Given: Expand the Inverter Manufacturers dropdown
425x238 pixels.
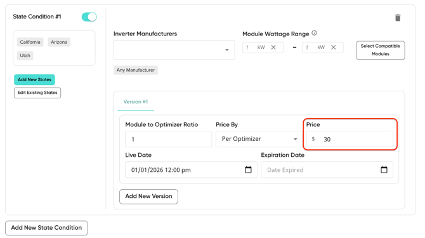Looking at the screenshot, I should point(174,50).
